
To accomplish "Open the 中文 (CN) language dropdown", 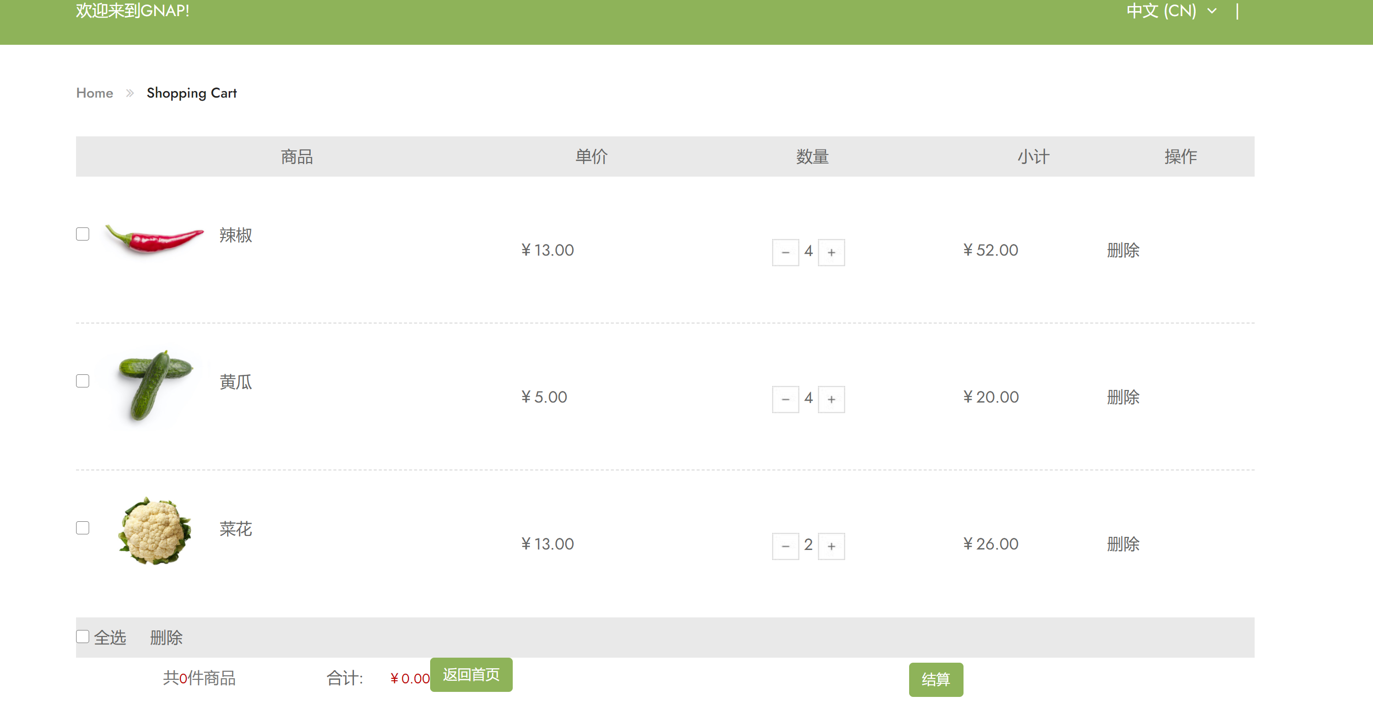I will (1171, 11).
